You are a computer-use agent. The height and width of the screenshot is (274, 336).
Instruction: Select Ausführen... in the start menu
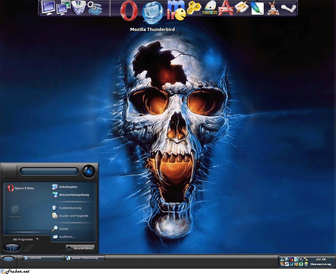point(64,237)
